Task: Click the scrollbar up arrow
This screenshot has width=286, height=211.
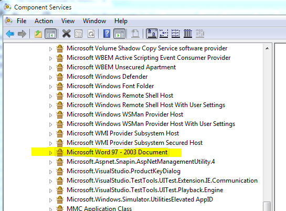Action: pyautogui.click(x=267, y=48)
